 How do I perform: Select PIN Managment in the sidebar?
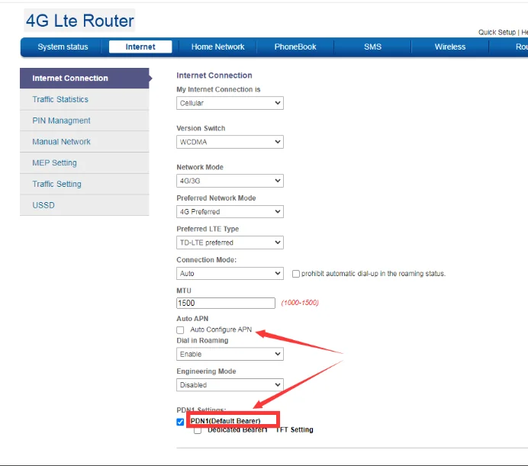[61, 121]
